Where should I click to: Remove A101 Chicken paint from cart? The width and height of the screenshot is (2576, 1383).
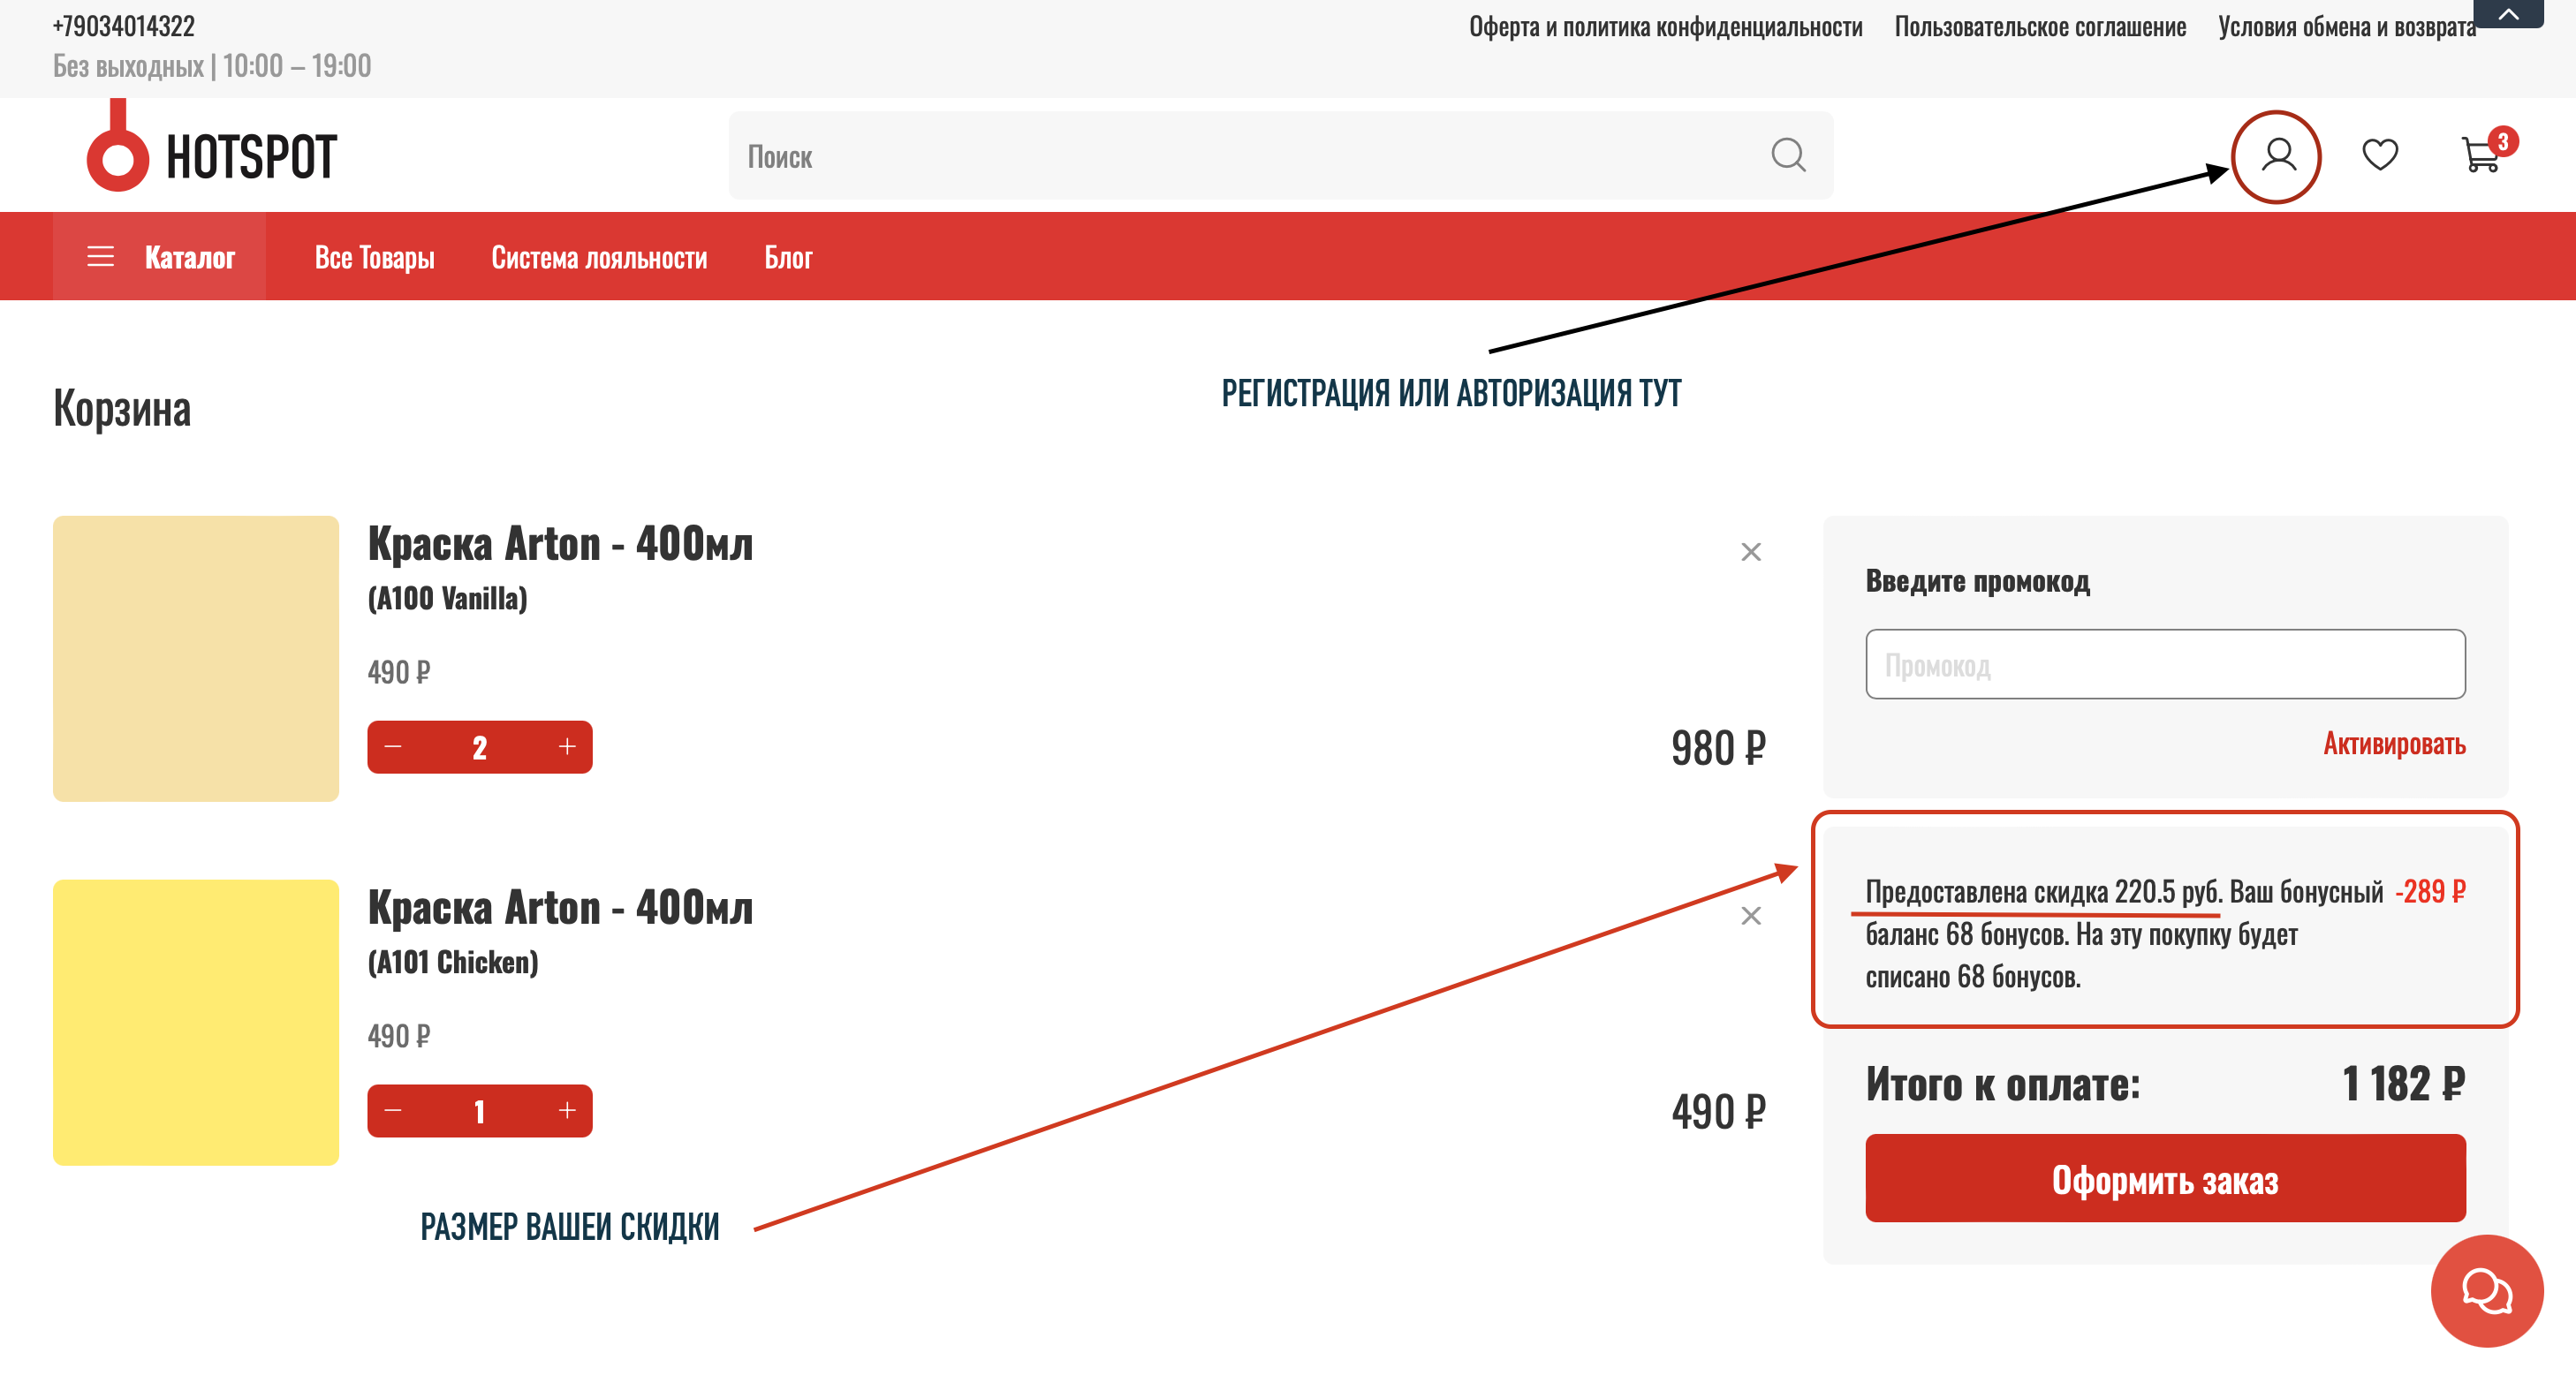click(1750, 916)
